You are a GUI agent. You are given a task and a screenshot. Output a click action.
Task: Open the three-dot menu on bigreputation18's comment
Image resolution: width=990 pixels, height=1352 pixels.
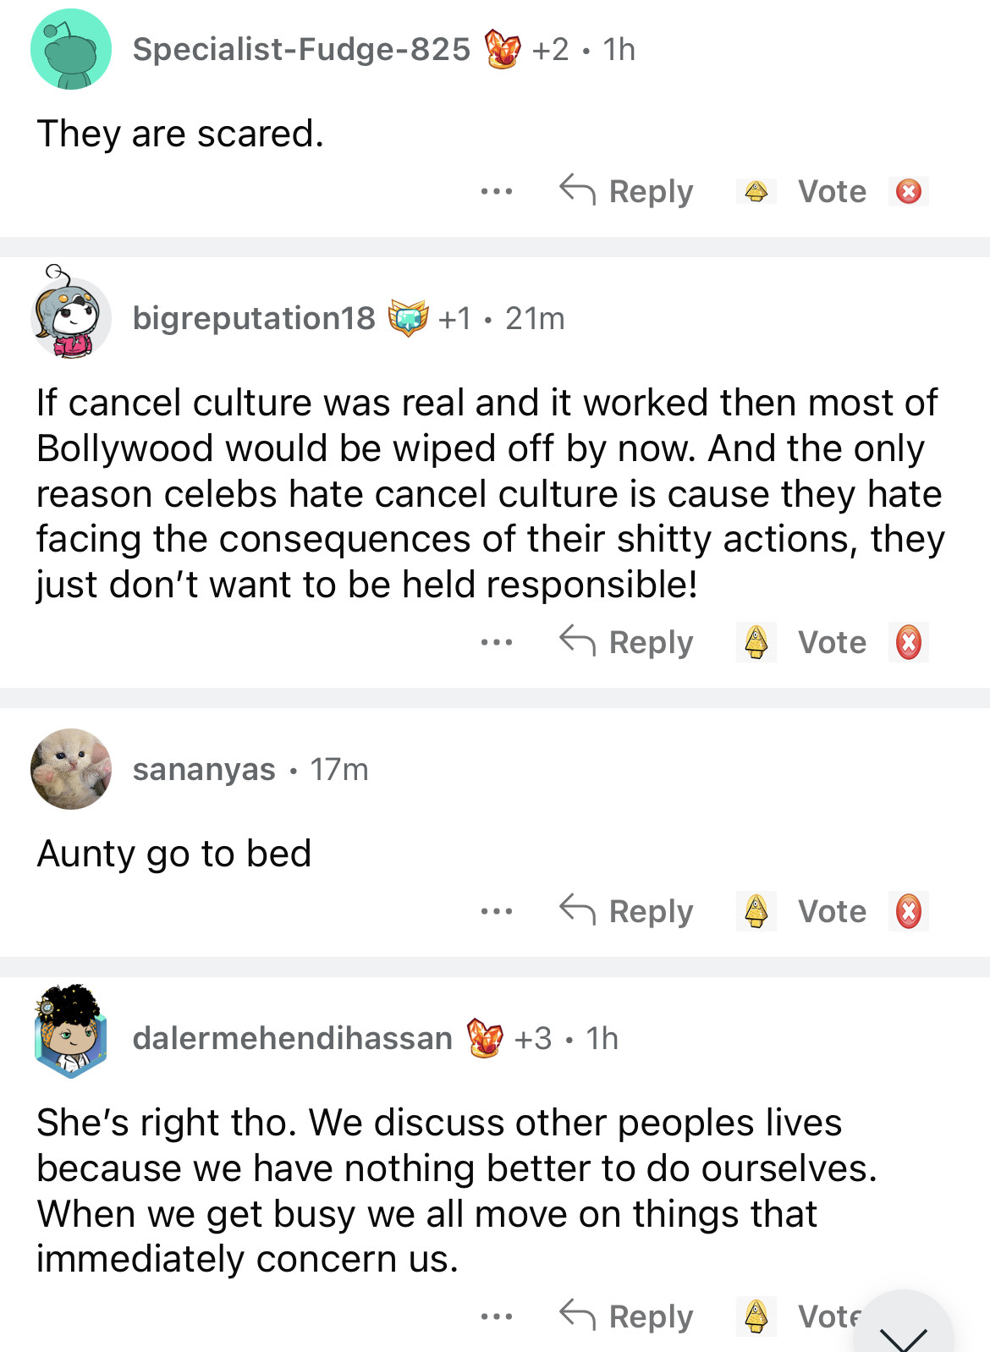tap(497, 642)
